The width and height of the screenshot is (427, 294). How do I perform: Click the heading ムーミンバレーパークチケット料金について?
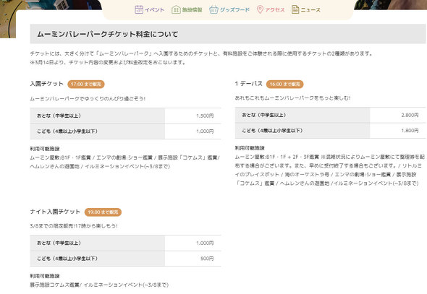pos(108,34)
